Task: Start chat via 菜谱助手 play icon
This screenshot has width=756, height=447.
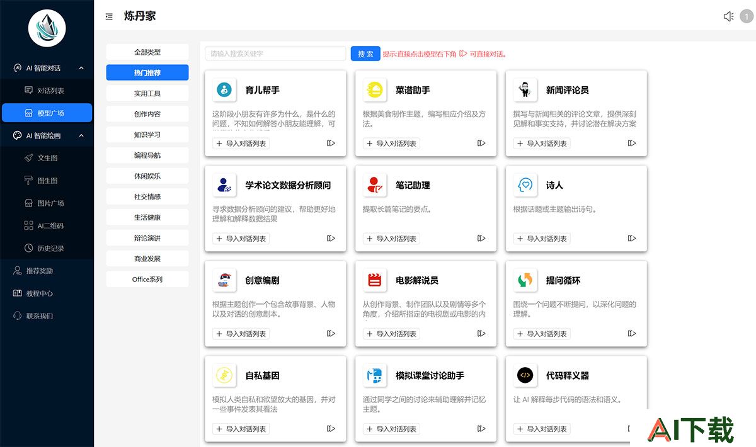Action: tap(481, 144)
